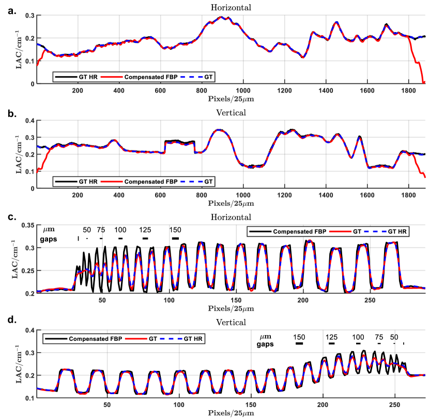Click x-axis tick "50" in panel d
Image resolution: width=429 pixels, height=420 pixels.
click(x=107, y=405)
